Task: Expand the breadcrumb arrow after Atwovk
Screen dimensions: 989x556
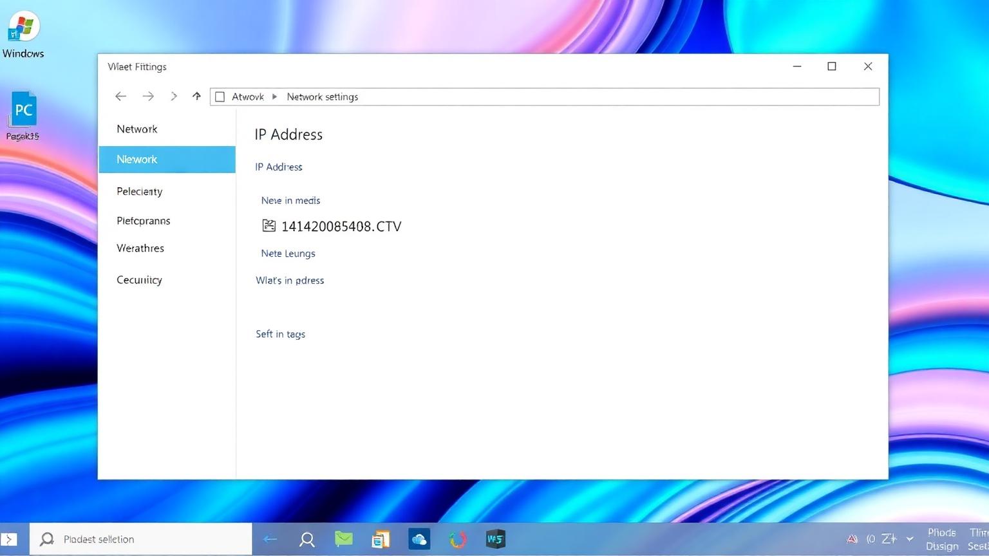Action: (274, 97)
